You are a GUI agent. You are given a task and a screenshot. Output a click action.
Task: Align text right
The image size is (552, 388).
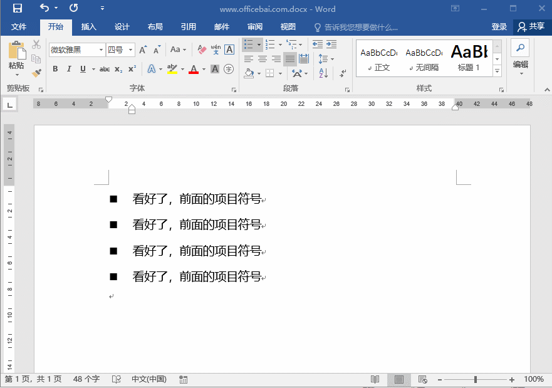(276, 59)
